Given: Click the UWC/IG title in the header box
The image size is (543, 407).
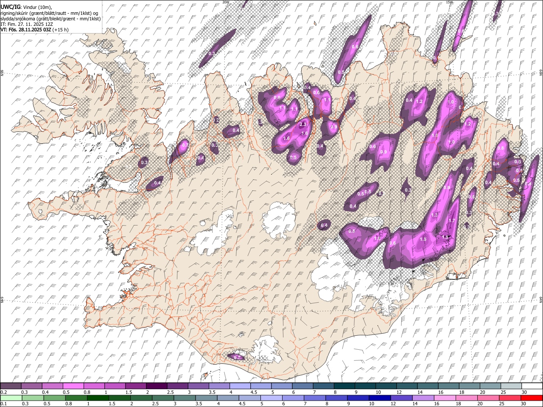Looking at the screenshot, I should [x=10, y=7].
